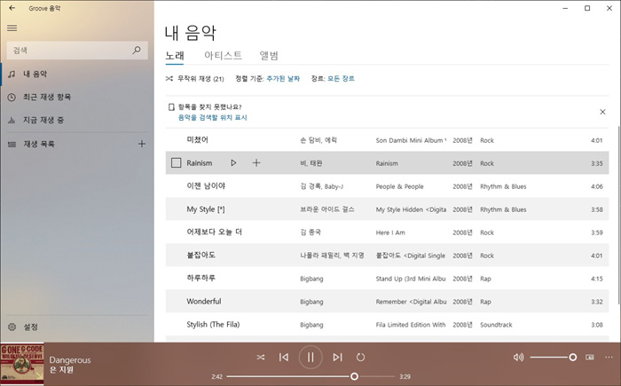The height and width of the screenshot is (386, 621).
Task: Mute the volume speaker icon
Action: click(x=518, y=358)
